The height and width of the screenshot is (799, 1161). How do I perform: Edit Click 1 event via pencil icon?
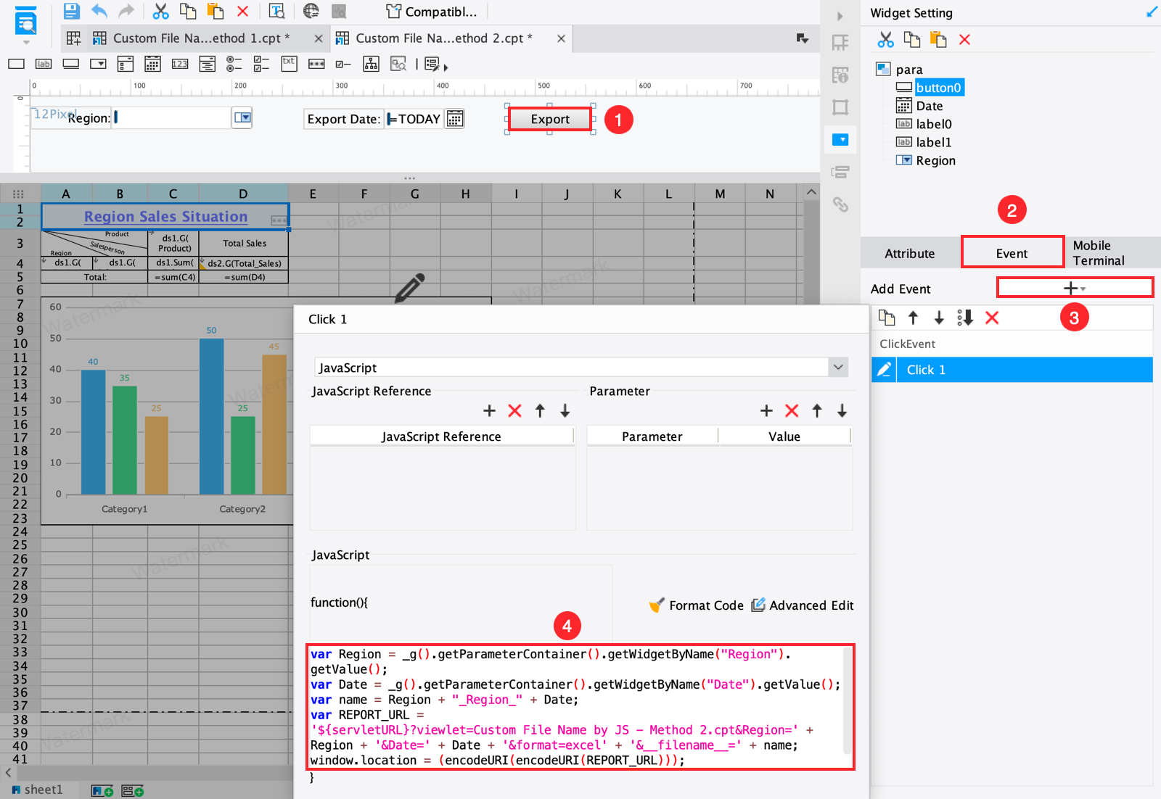(884, 370)
